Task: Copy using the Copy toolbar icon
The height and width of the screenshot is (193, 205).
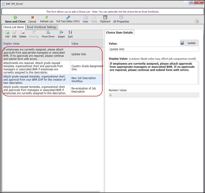Action: point(86,18)
